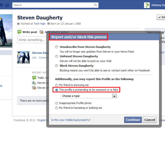The image size is (165, 165).
Task: Select 'My friend is harassing or bullying me'
Action: click(56, 108)
